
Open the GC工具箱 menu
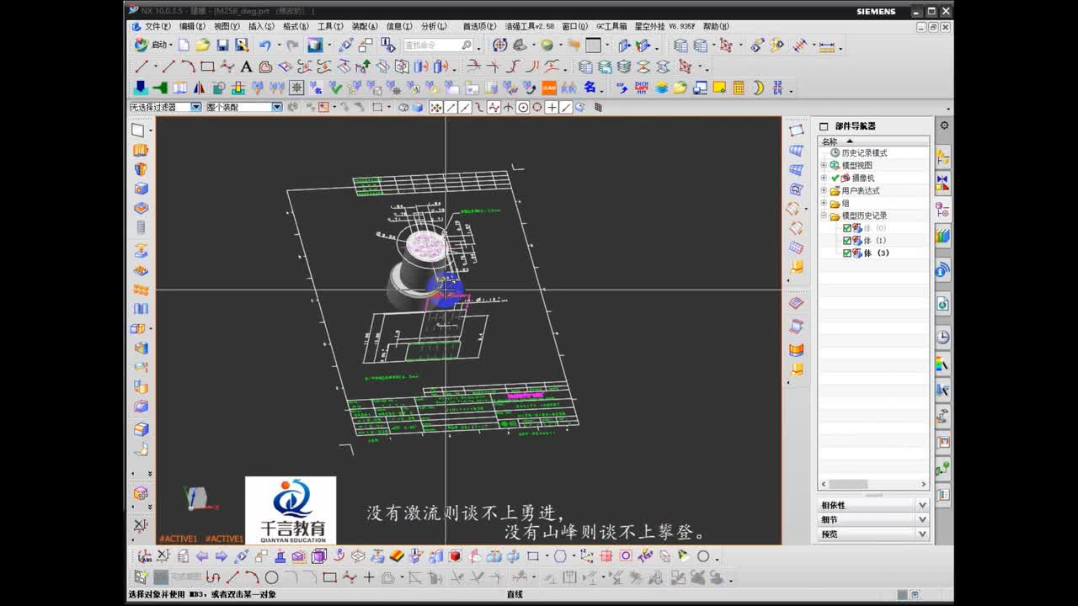(x=611, y=26)
